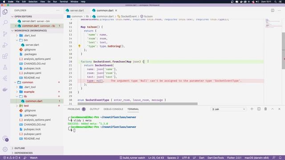This screenshot has width=285, height=160.
Task: Change encoding via UTF-8 status item
Action: pyautogui.click(x=186, y=158)
